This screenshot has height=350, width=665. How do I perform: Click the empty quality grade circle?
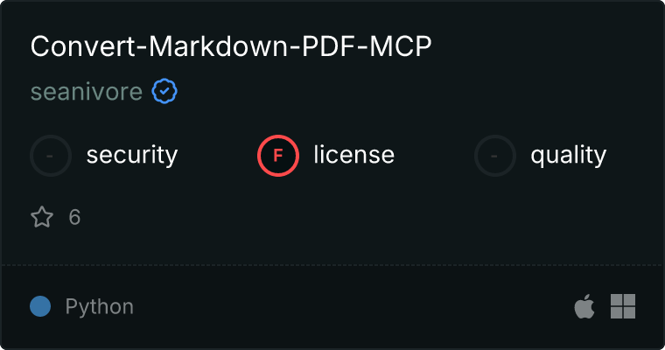(x=495, y=156)
